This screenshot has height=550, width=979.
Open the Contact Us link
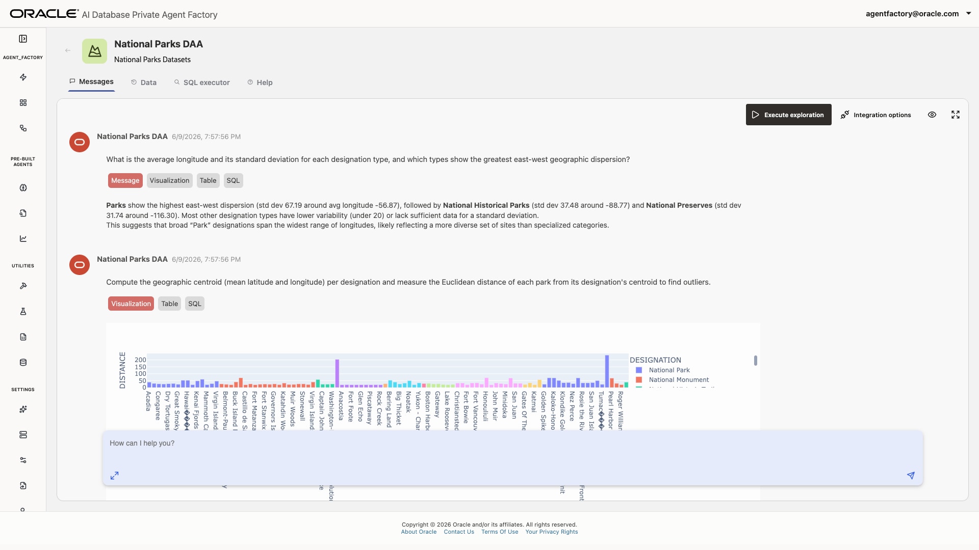pyautogui.click(x=458, y=532)
